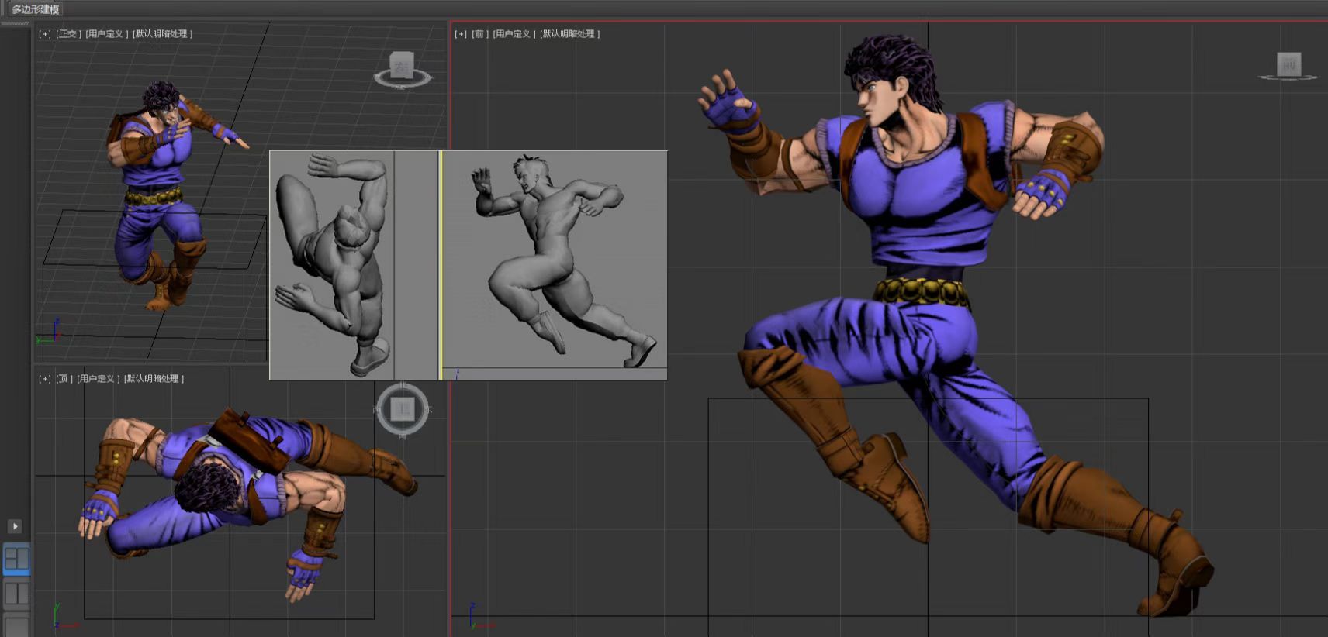Select the single-pane viewport layout preset
Viewport: 1328px width, 637px height.
click(16, 626)
